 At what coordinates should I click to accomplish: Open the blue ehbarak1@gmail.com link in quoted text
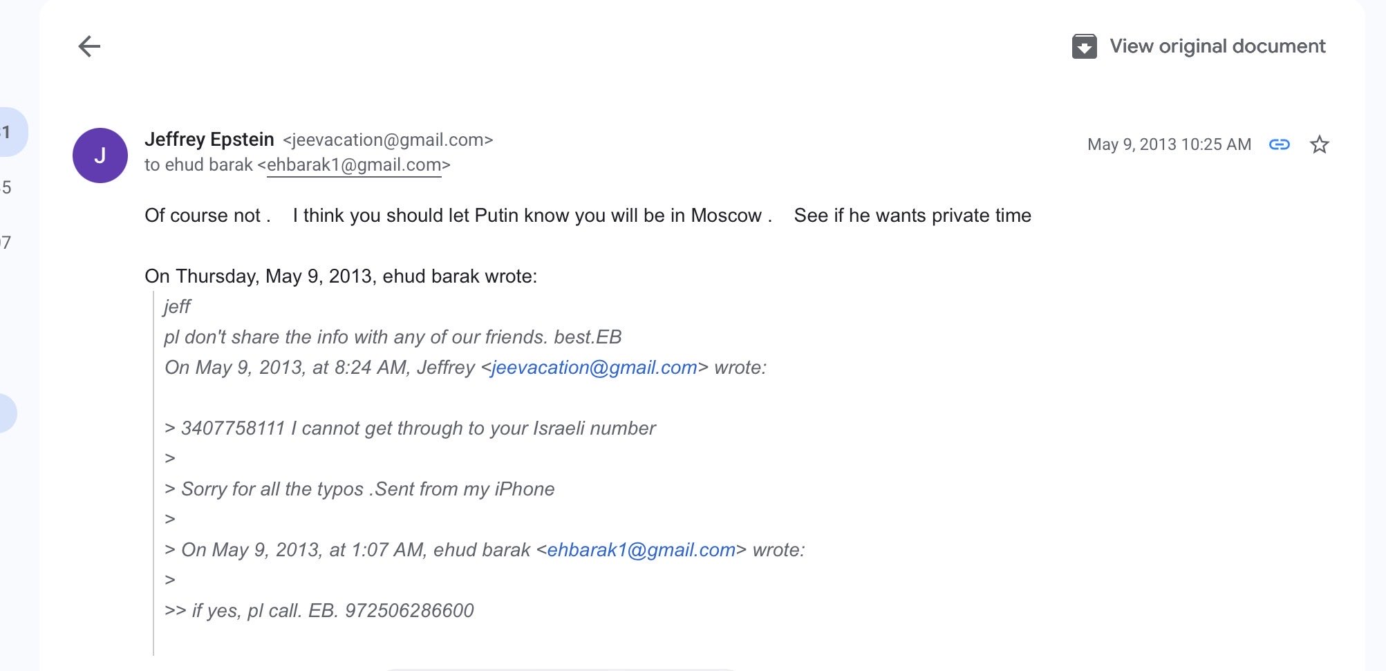pos(641,550)
